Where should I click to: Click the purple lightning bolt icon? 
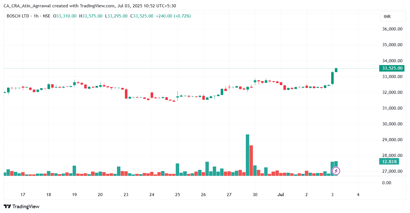click(336, 171)
